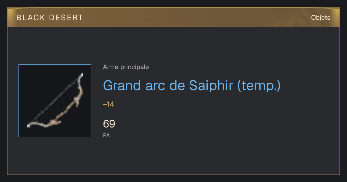Viewport: 347px width, 182px height.
Task: Open the Objets section link
Action: 321,18
